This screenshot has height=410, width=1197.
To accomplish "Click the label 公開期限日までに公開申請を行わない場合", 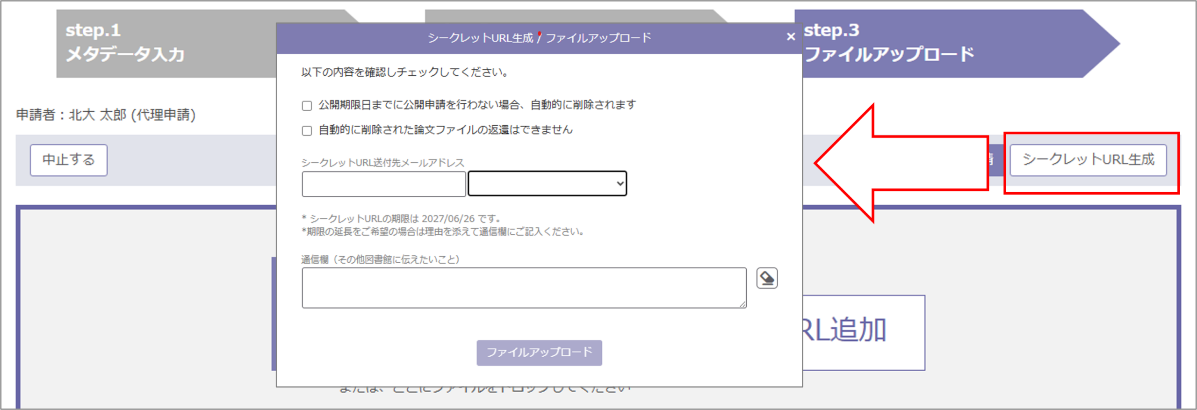I will coord(420,105).
